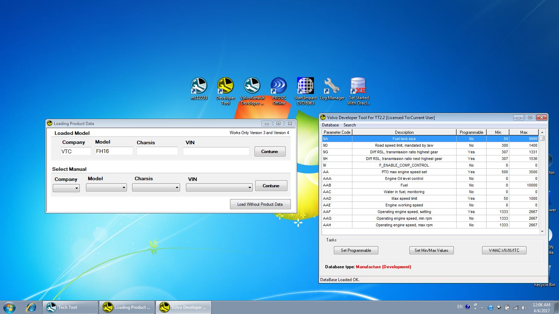
Task: Open the Select Manual Charsis dropdown
Action: (x=156, y=188)
